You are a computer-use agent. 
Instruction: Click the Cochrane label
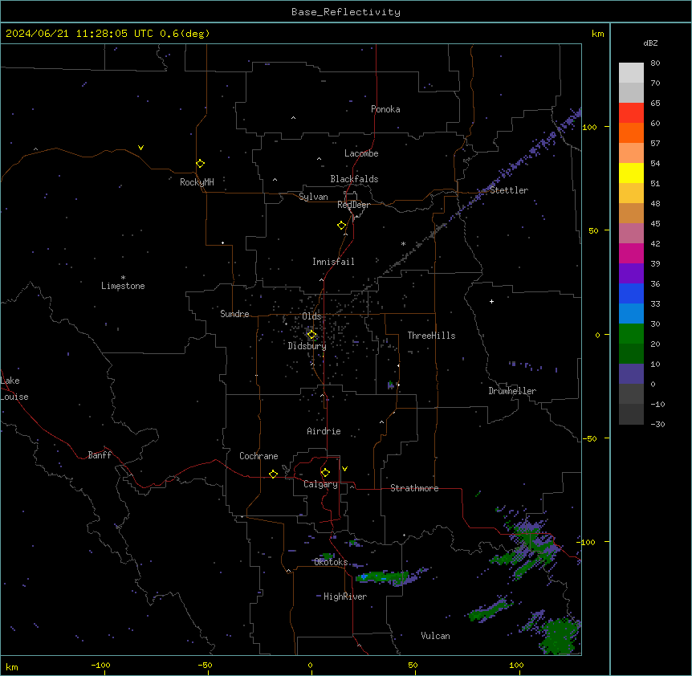[x=258, y=456]
